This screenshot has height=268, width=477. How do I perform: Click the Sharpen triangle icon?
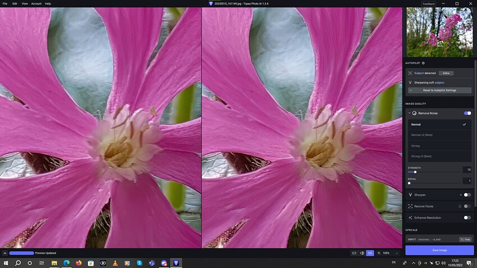click(410, 195)
